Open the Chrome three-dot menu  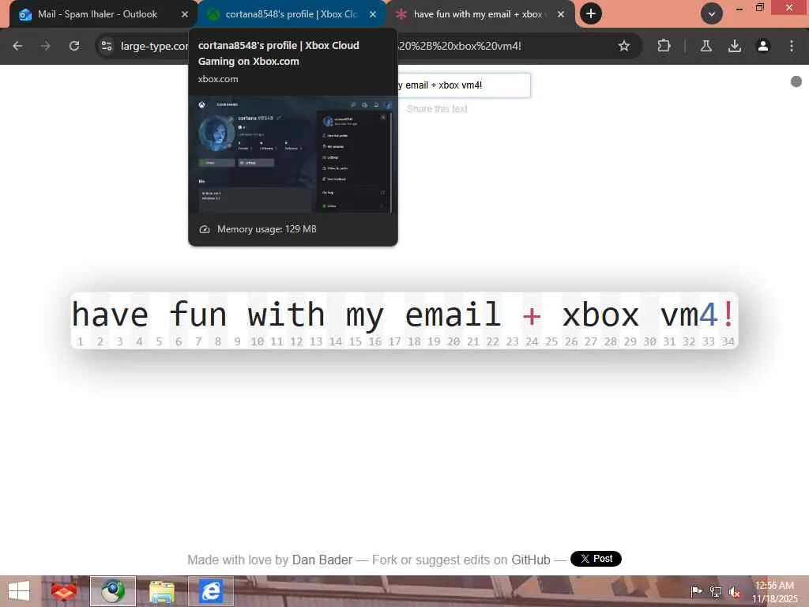click(x=792, y=46)
